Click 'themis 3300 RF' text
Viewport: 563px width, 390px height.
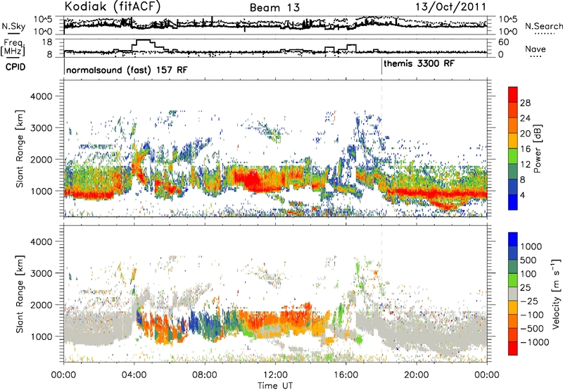coord(419,63)
